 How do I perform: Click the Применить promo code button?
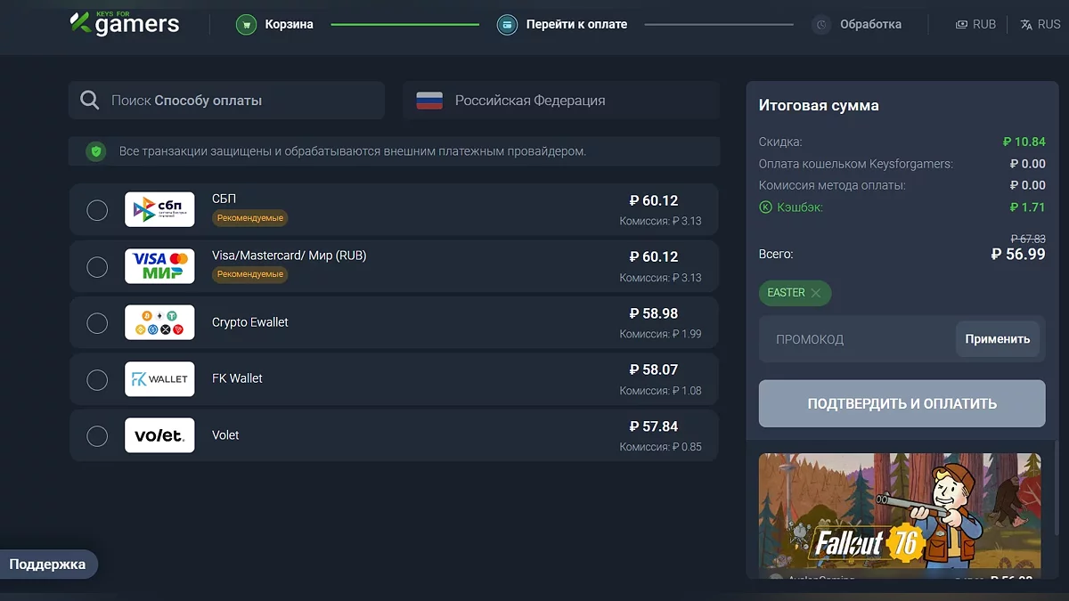(x=998, y=338)
